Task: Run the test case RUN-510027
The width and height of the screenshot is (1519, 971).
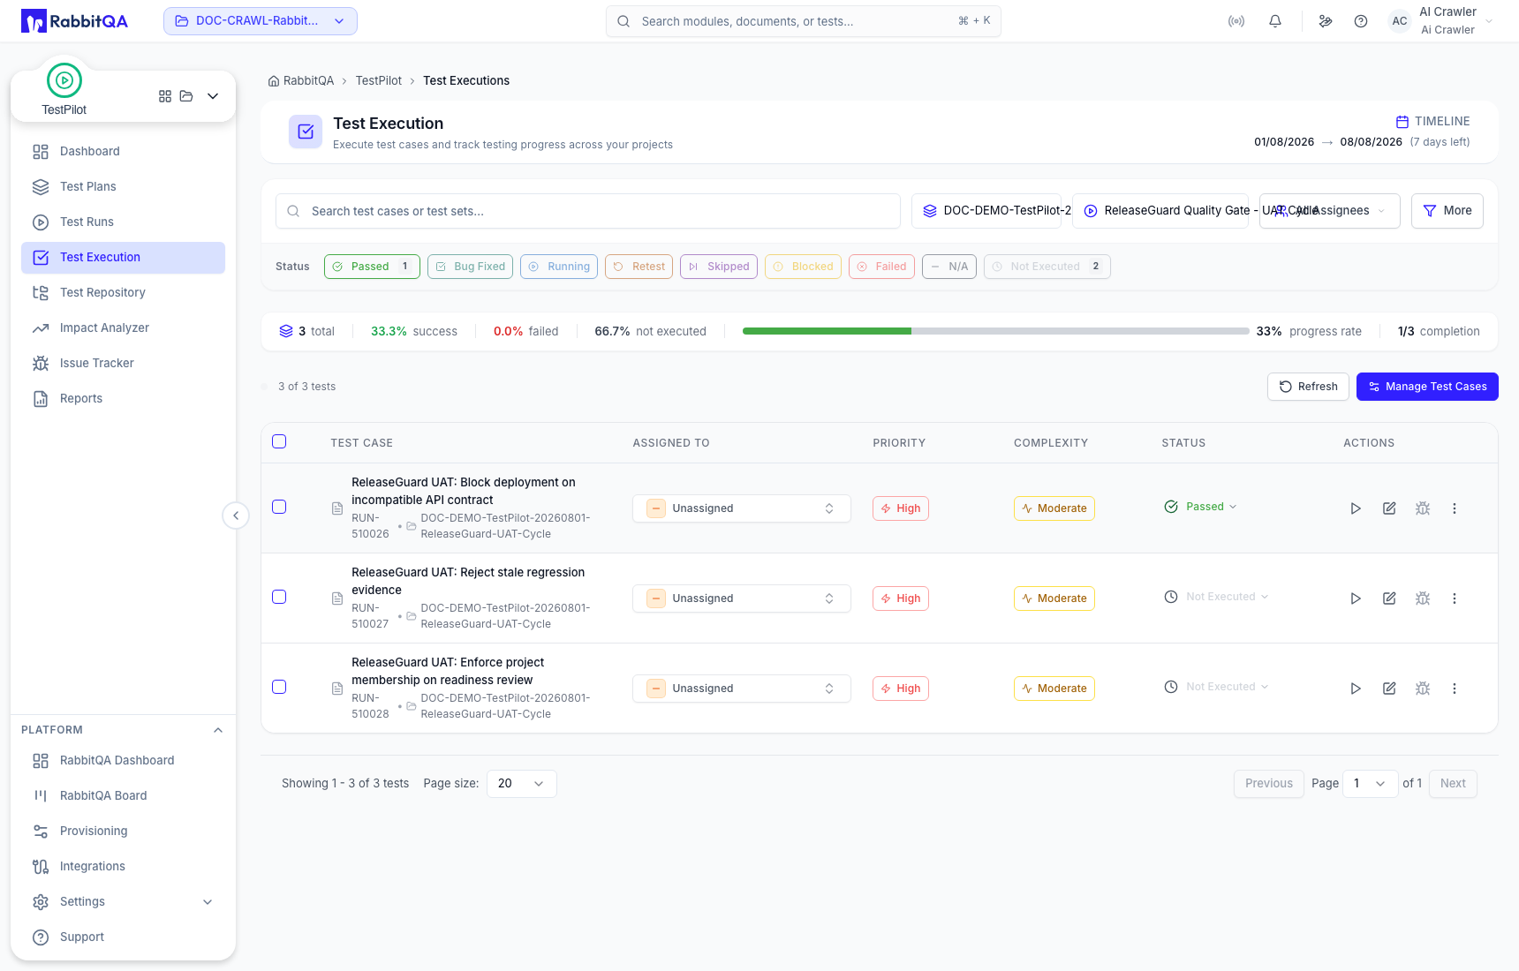Action: tap(1356, 598)
